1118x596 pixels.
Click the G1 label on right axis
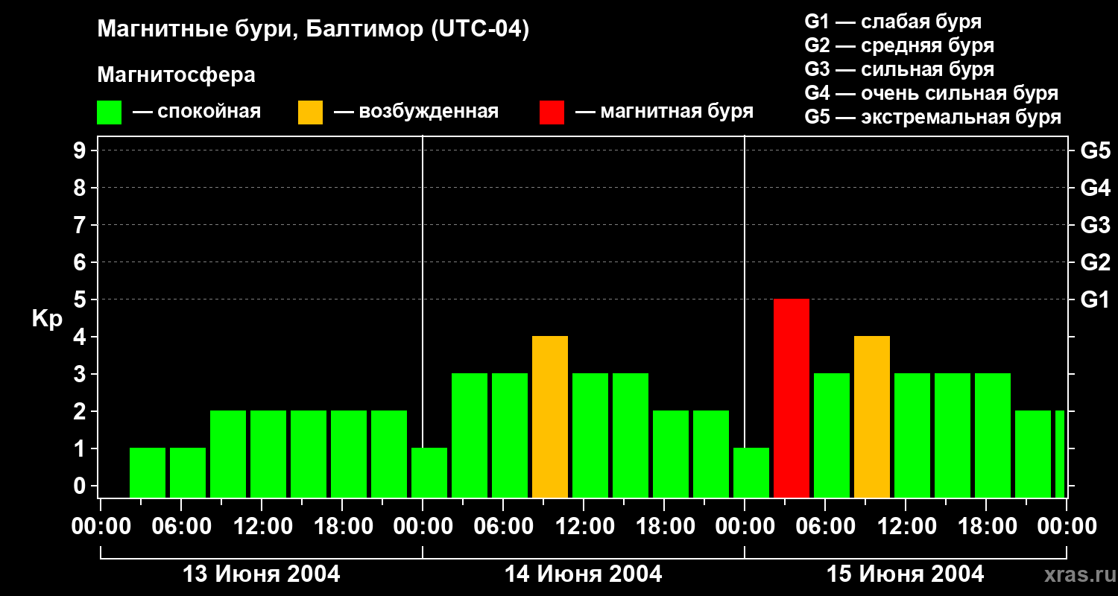click(1095, 299)
